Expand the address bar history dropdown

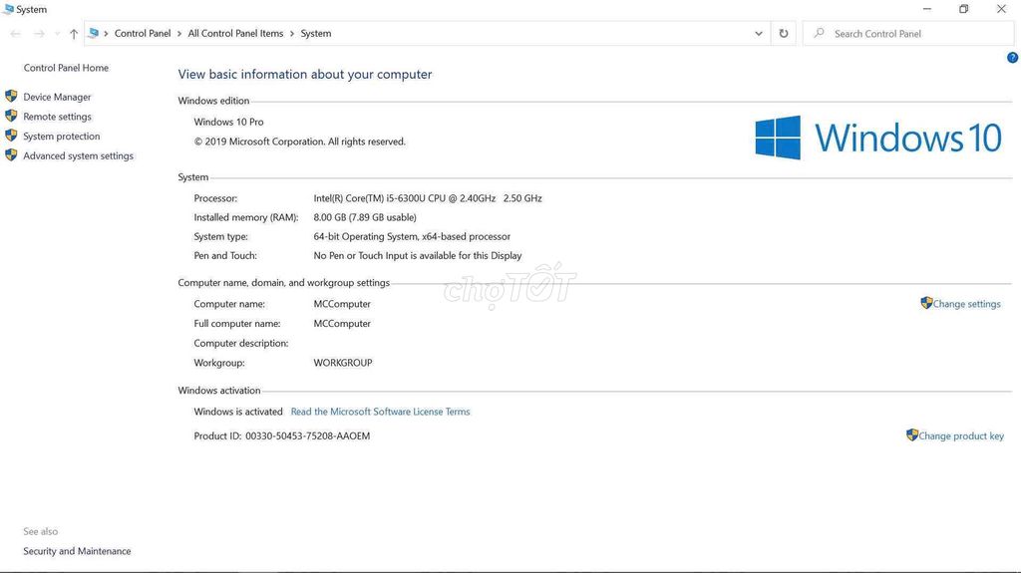pos(759,34)
